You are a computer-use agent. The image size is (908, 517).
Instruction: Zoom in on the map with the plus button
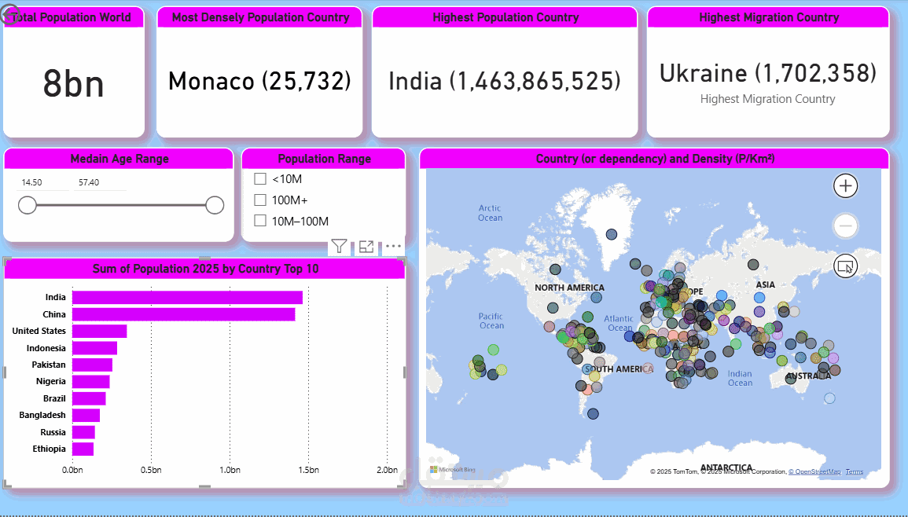pos(845,186)
